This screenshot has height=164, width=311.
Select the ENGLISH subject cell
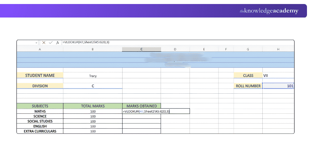point(40,126)
